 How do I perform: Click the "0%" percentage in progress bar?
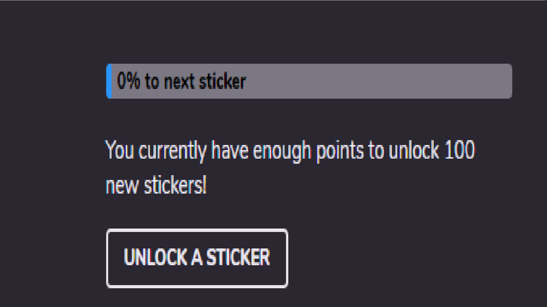[129, 81]
